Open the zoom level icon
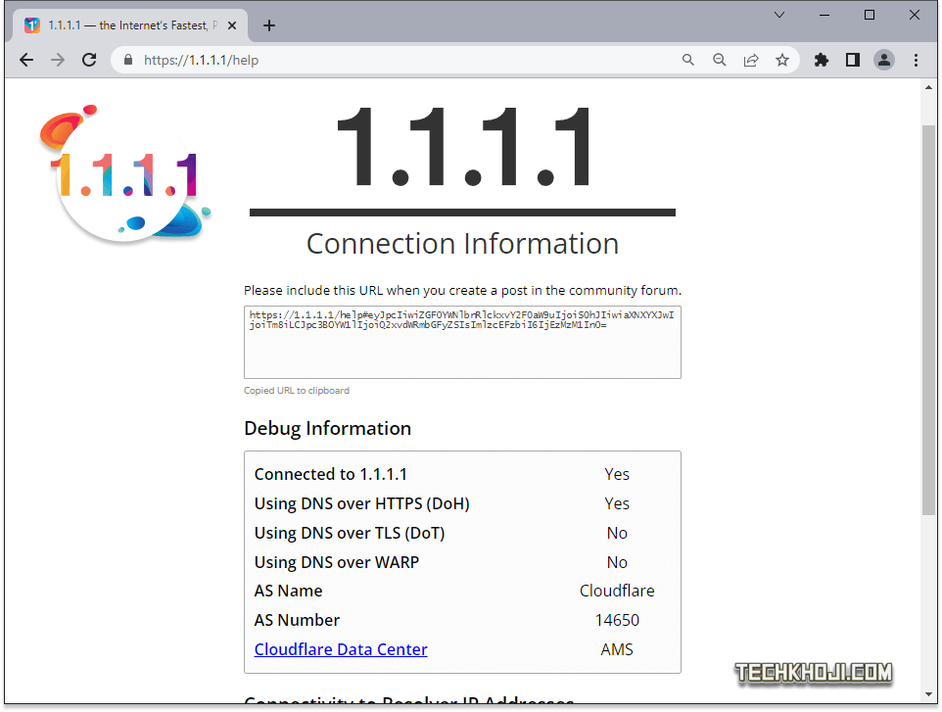 719,60
